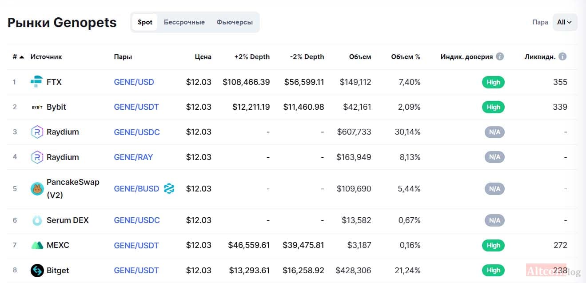Viewport: 586px width, 283px height.
Task: Click the icon beside the GENE/BUSD pair
Action: (169, 188)
